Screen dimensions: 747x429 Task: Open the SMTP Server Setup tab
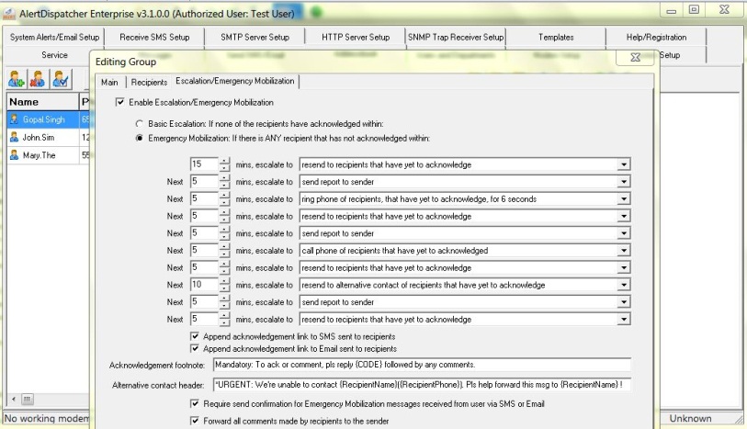pos(255,37)
